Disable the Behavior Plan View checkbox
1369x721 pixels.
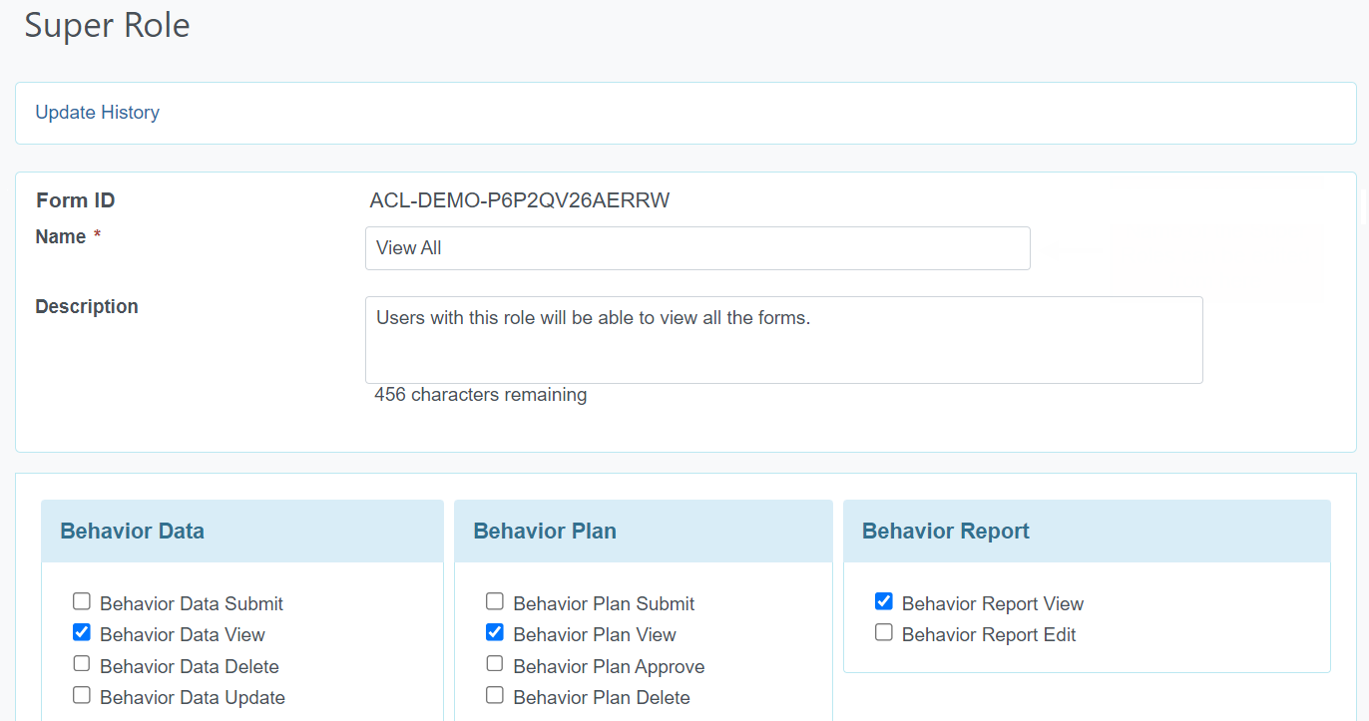[x=495, y=632]
